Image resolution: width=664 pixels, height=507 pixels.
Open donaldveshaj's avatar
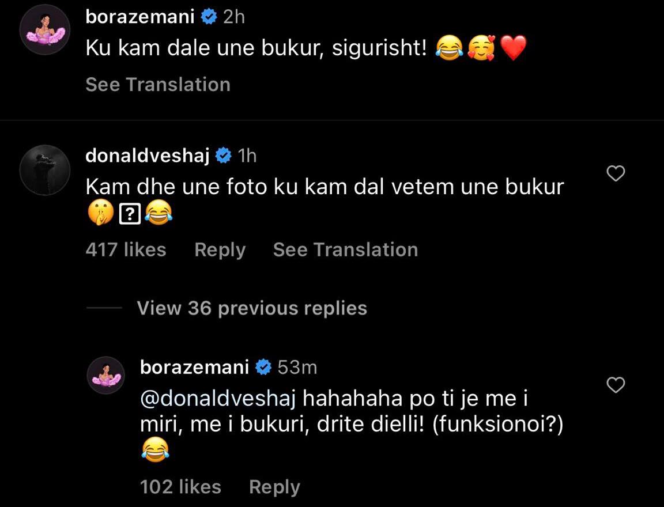(x=45, y=170)
